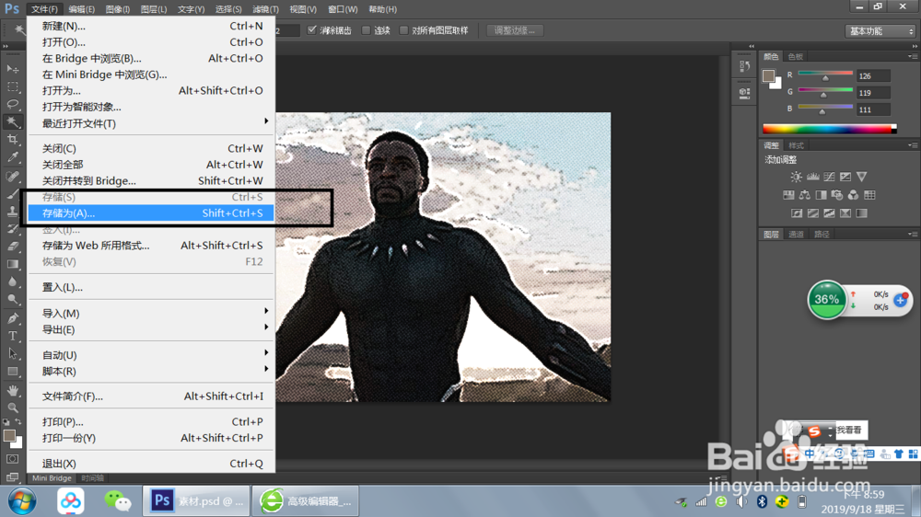Image resolution: width=921 pixels, height=517 pixels.
Task: Switch to the 样式 styles tab
Action: click(796, 145)
